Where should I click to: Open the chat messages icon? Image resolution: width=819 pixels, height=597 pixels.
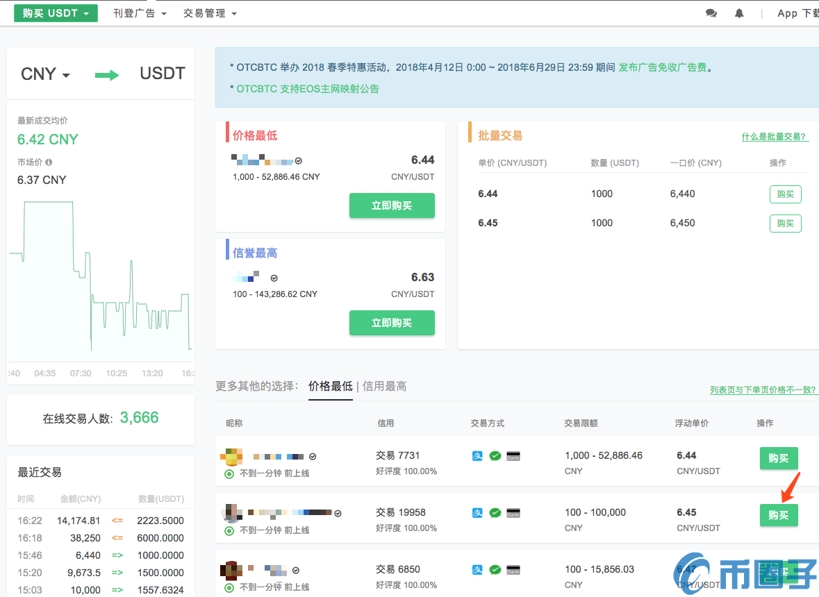pyautogui.click(x=711, y=13)
